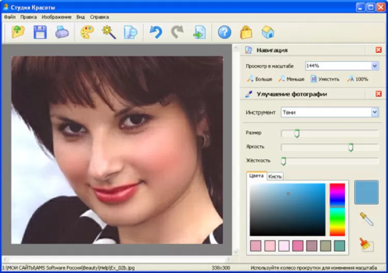Viewport: 388px width, 273px height.
Task: Open the Изображение menu
Action: click(57, 17)
